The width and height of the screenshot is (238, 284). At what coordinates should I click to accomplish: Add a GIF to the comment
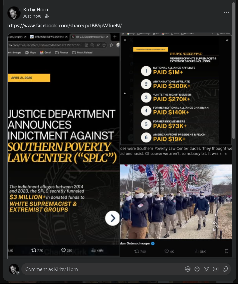[216, 269]
